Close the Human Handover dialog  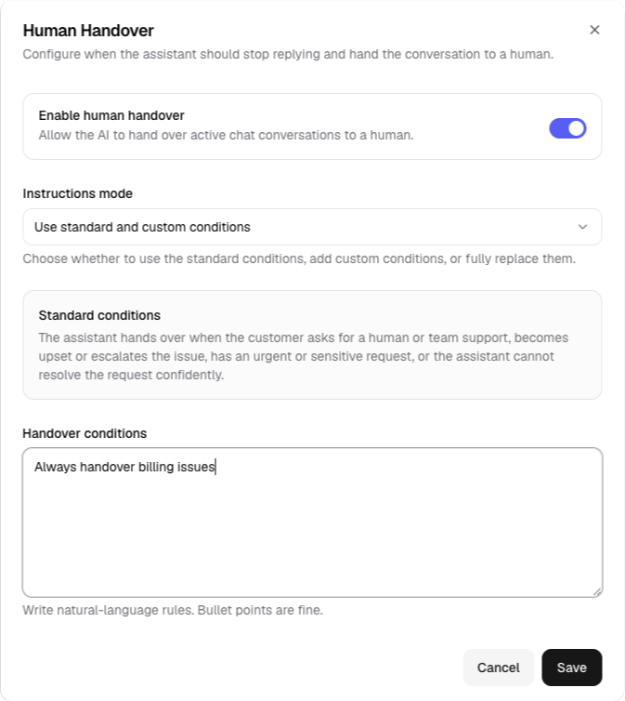point(594,30)
